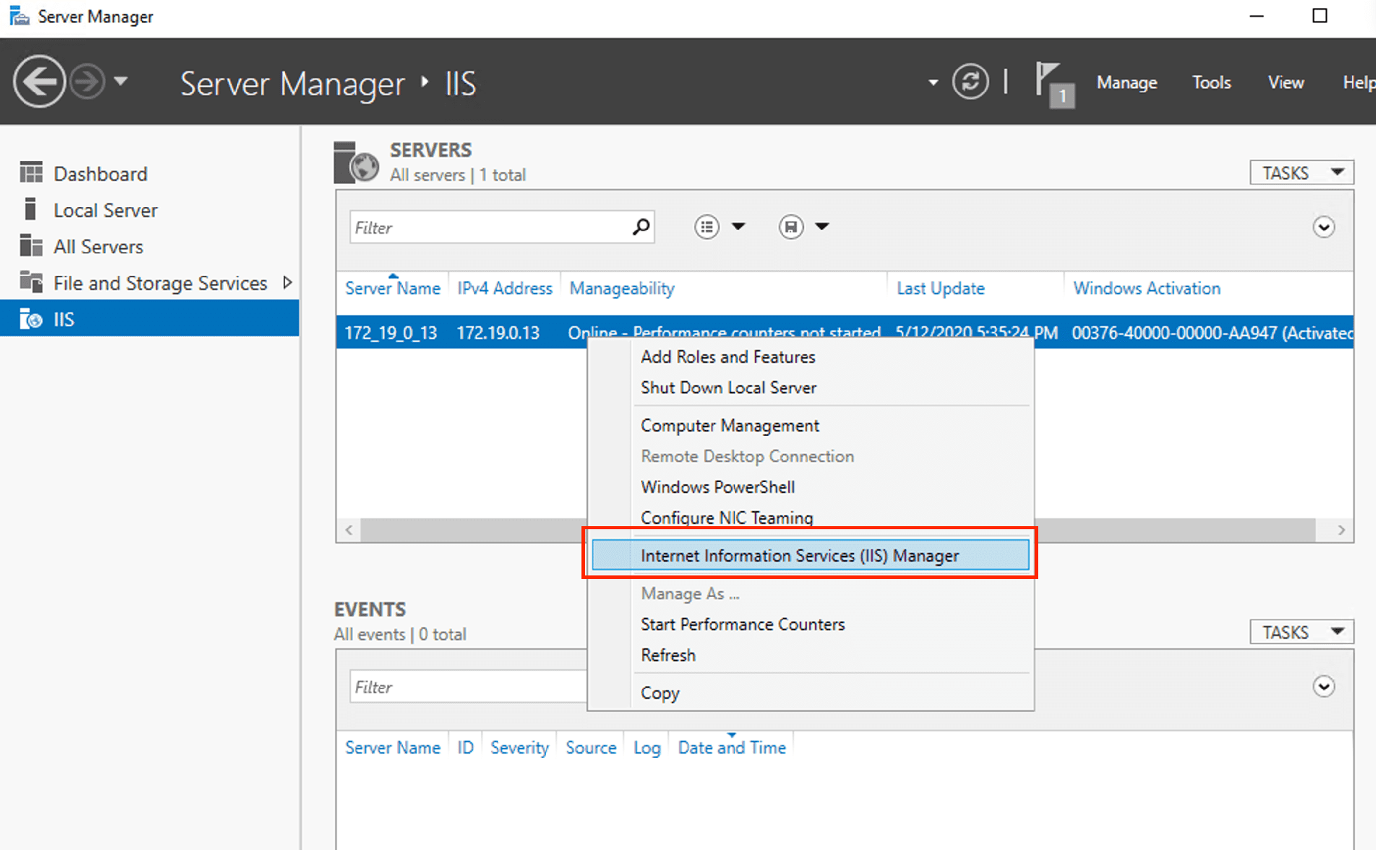Click the All Servers icon in sidebar
Viewport: 1376px width, 850px height.
click(31, 245)
